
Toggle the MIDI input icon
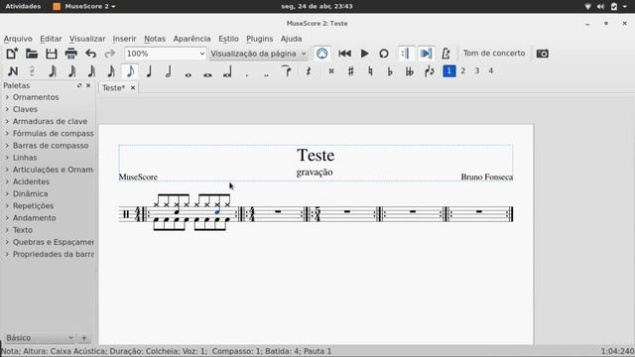(x=321, y=54)
